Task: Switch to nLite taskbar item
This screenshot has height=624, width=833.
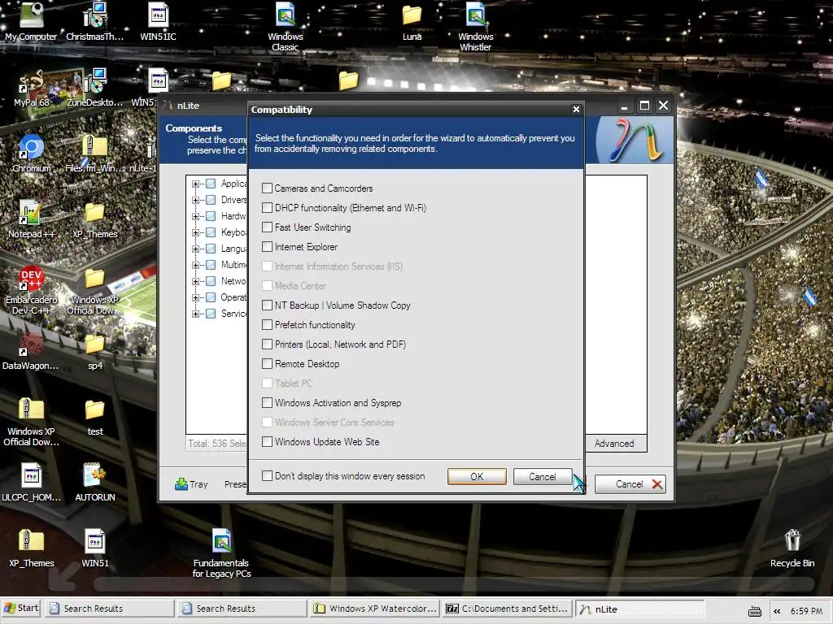Action: point(639,609)
